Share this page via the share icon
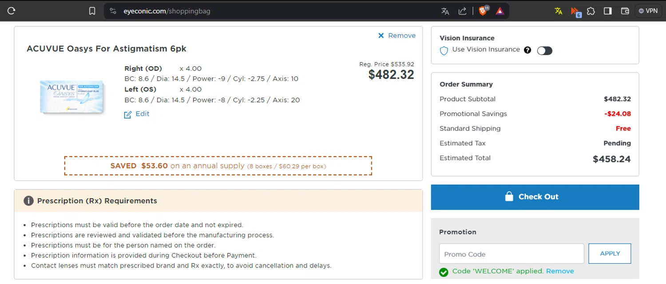The height and width of the screenshot is (284, 666). pos(463,11)
